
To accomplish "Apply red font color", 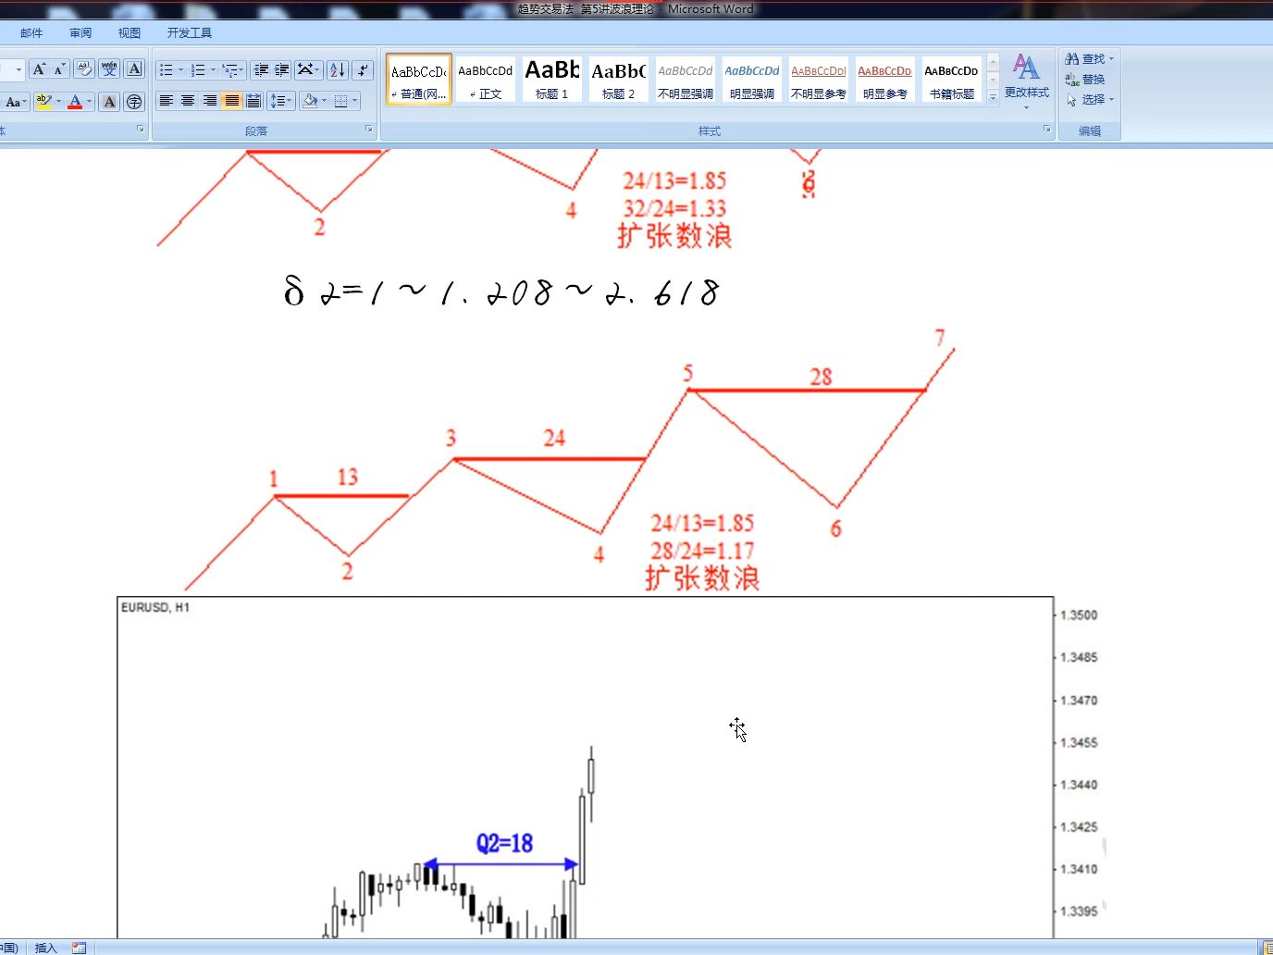I will click(75, 101).
